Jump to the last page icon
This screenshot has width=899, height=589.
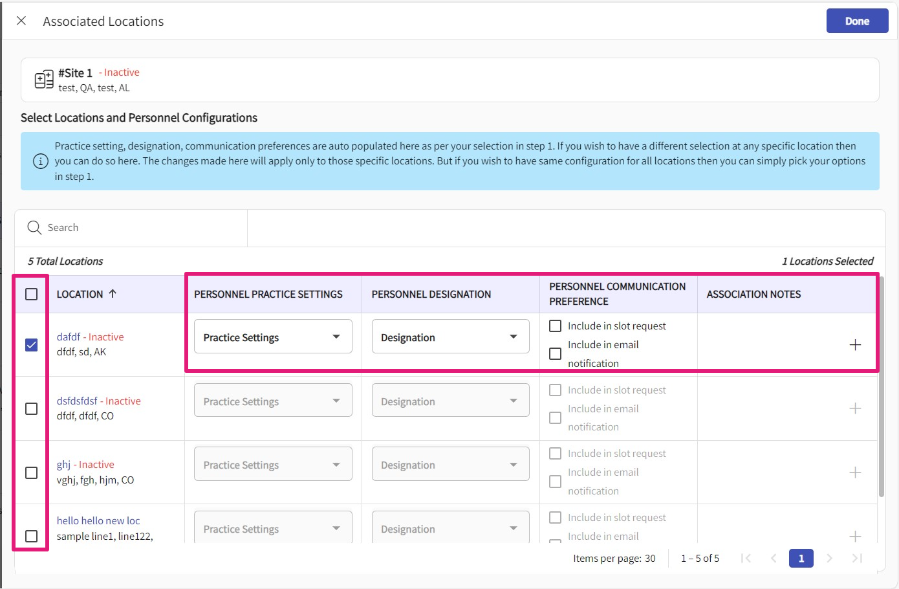pyautogui.click(x=857, y=558)
